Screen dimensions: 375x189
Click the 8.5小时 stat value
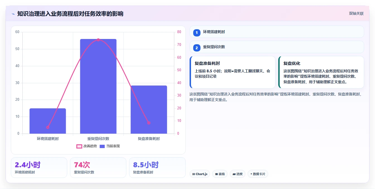pos(146,165)
